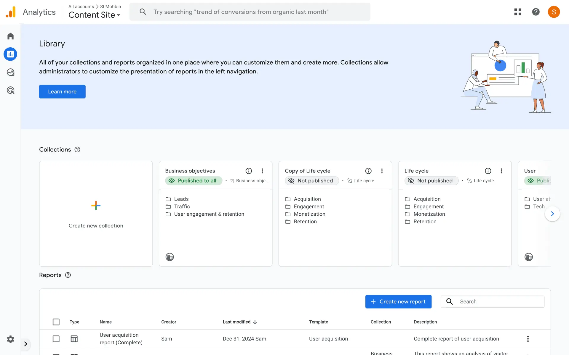Click the Collections help icon

(x=77, y=149)
